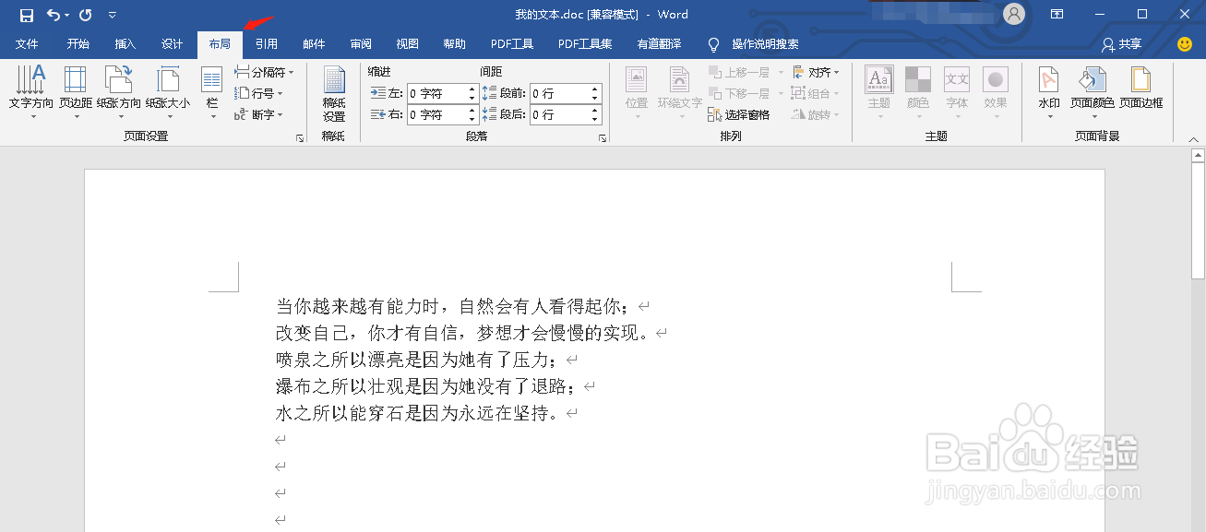
Task: Decrease right indent with the down stepper
Action: pos(472,120)
